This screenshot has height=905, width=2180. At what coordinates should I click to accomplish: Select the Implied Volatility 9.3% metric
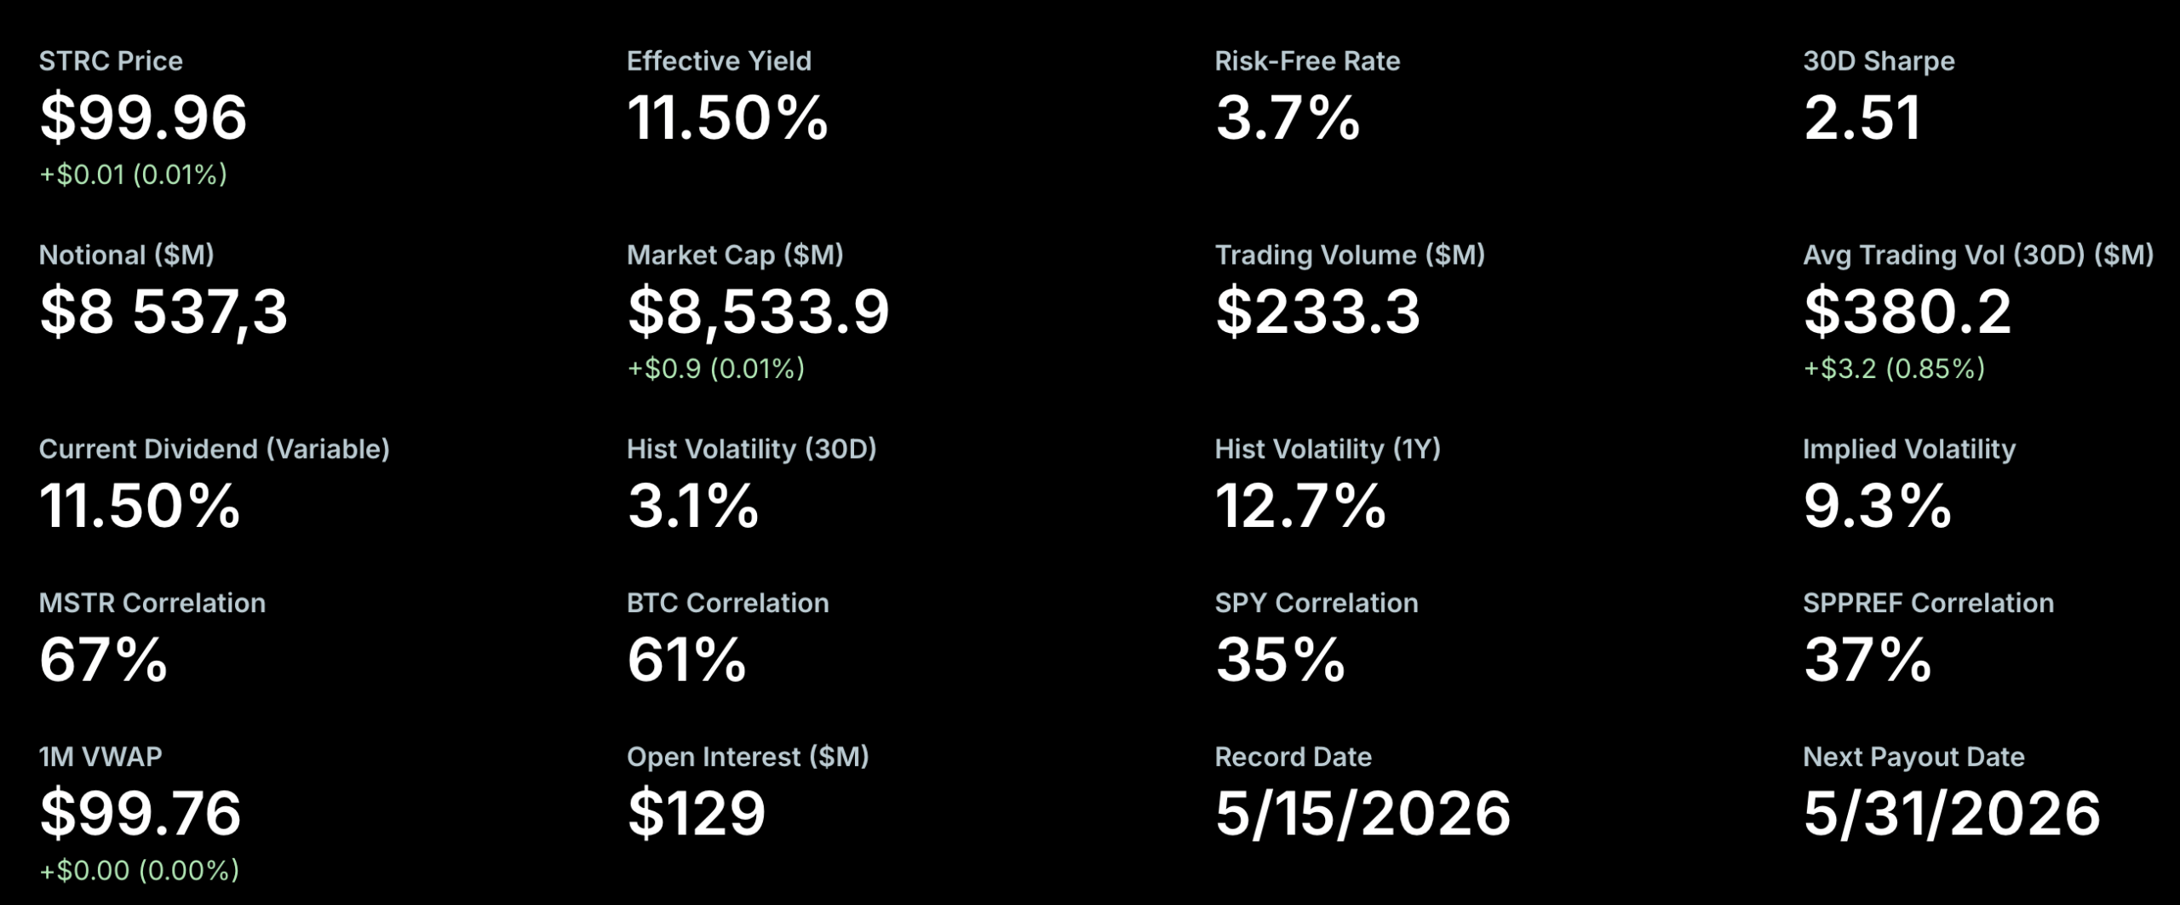1877,506
